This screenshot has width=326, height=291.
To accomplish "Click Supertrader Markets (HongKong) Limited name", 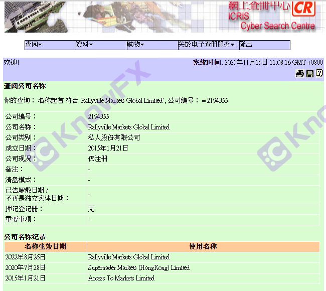I will 138,267.
